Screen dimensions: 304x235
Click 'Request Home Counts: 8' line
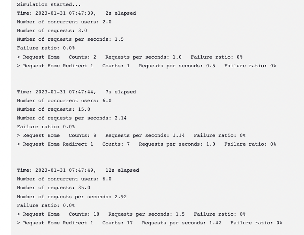pos(131,135)
